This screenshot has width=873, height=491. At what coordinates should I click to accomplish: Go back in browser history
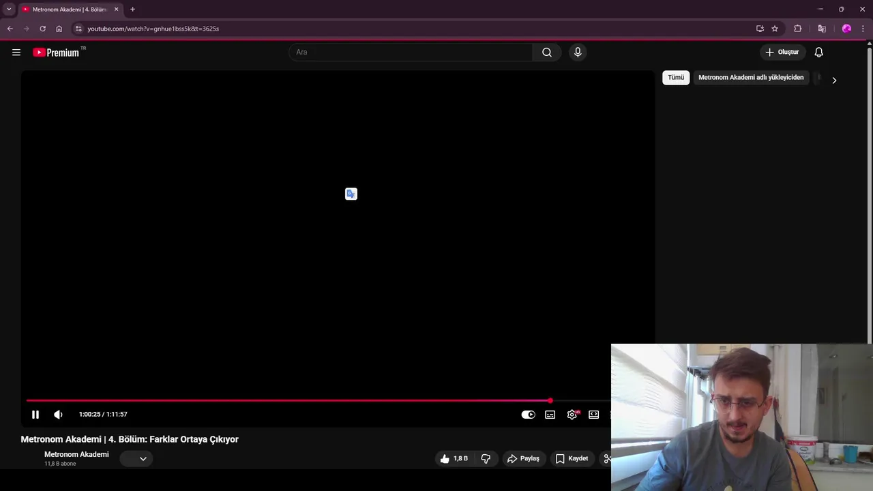10,29
